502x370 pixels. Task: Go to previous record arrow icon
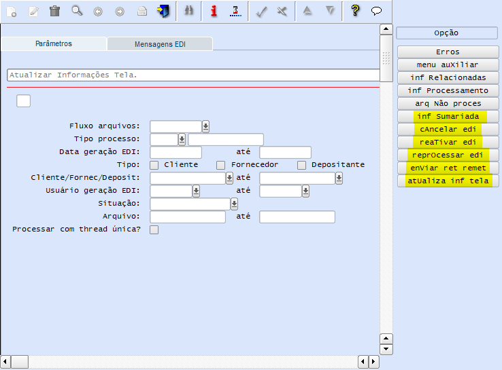[98, 12]
